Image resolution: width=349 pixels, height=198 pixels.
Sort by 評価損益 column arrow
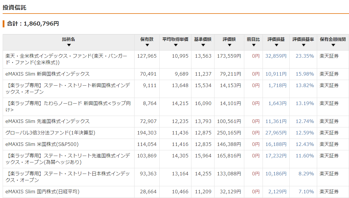pyautogui.click(x=276, y=45)
